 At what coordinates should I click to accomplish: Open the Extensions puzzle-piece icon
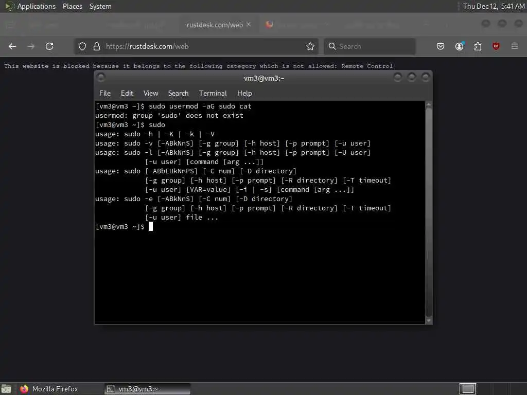(478, 46)
